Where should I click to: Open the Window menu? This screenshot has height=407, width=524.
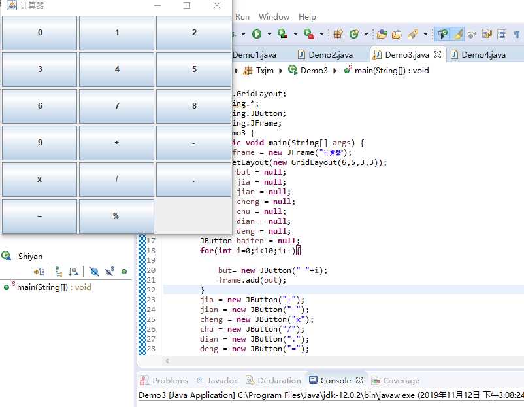coord(274,17)
